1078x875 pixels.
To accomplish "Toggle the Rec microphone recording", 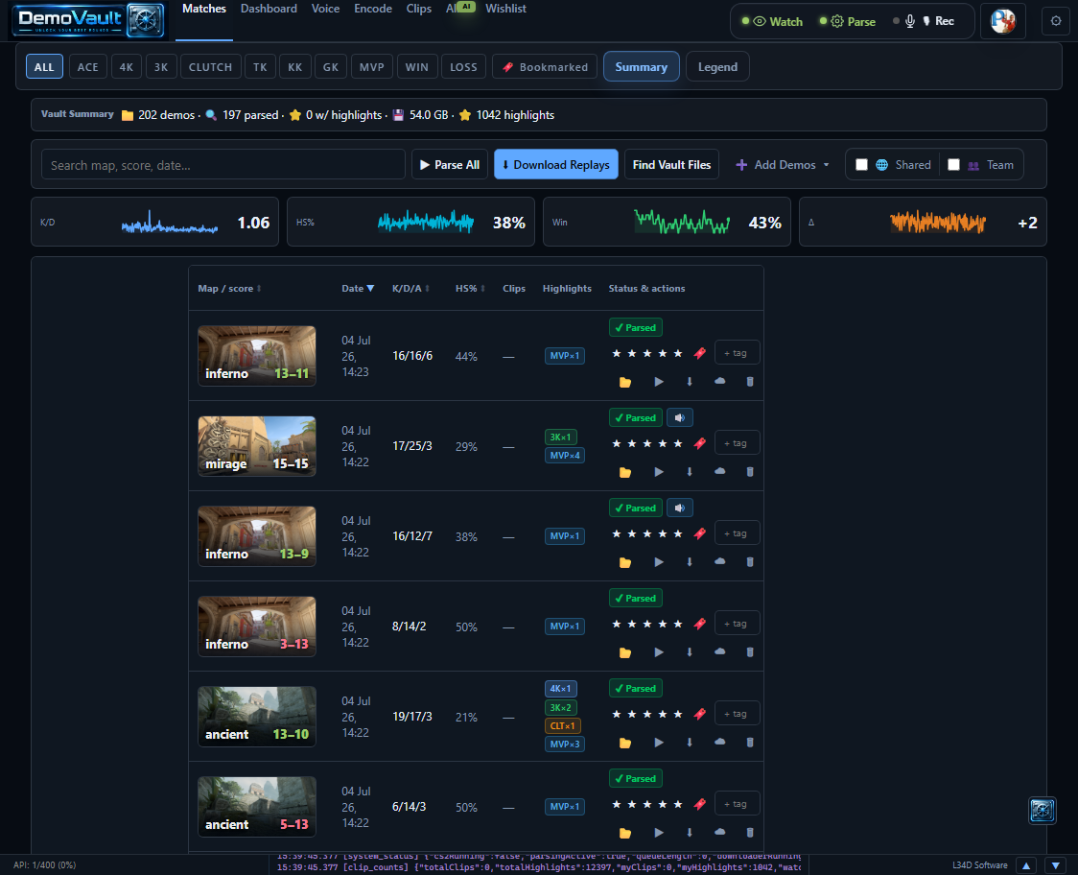I will point(924,21).
